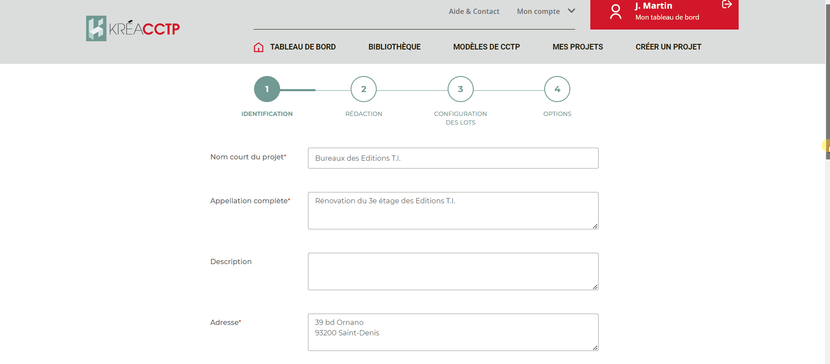Image resolution: width=830 pixels, height=364 pixels.
Task: Jump to step 2 Rédaction circle
Action: 364,89
